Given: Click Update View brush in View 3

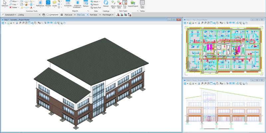Looking at the screenshot, I should click(x=199, y=83).
